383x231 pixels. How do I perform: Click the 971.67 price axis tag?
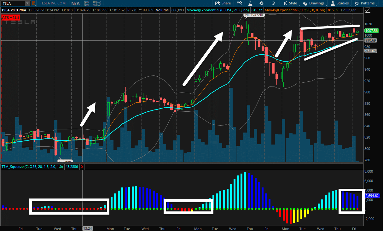point(371,51)
